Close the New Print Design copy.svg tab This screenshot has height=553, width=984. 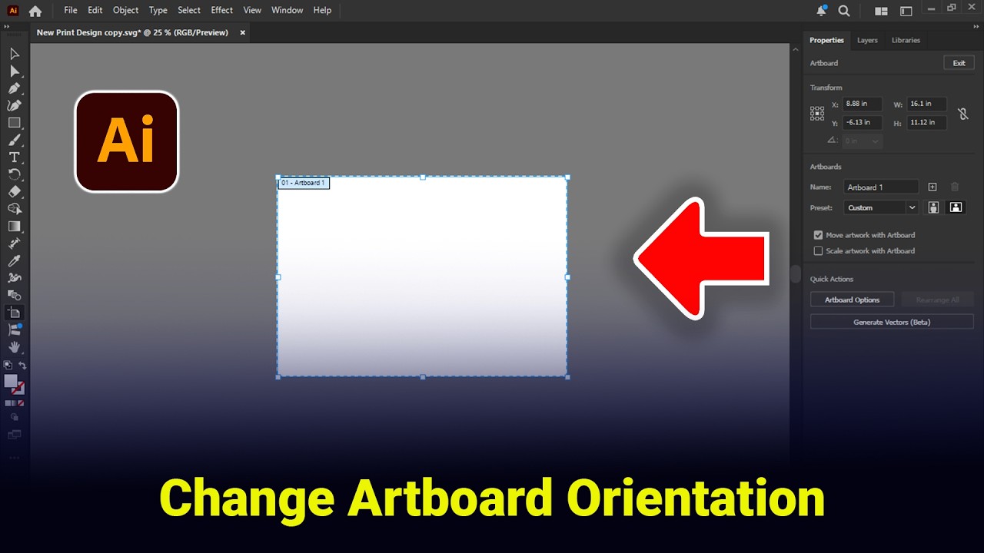tap(243, 32)
